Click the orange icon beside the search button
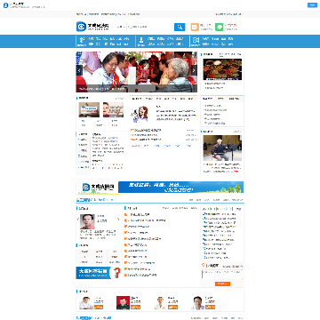The image size is (320, 320). [195, 27]
